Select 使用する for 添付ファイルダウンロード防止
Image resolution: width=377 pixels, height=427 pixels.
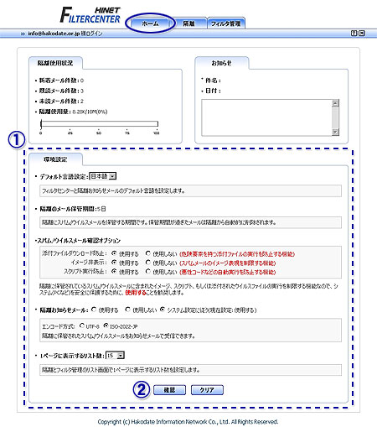click(114, 253)
